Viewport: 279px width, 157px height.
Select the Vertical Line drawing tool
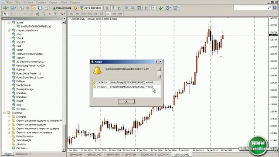[x=19, y=14]
